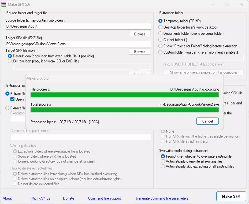This screenshot has width=249, height=204.
Task: Open Command line support link
Action: [105, 198]
